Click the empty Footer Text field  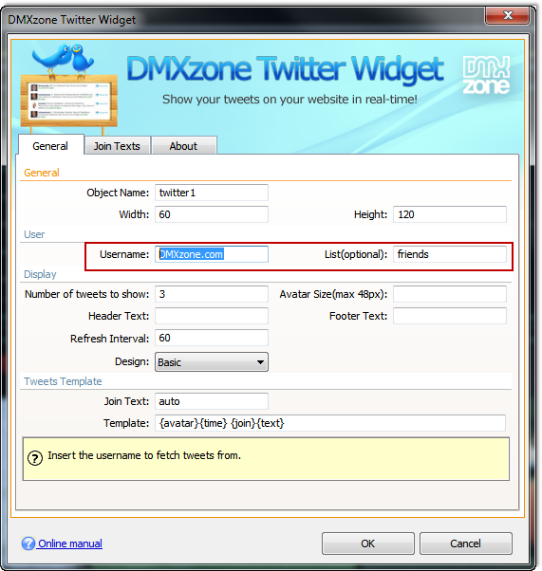449,316
